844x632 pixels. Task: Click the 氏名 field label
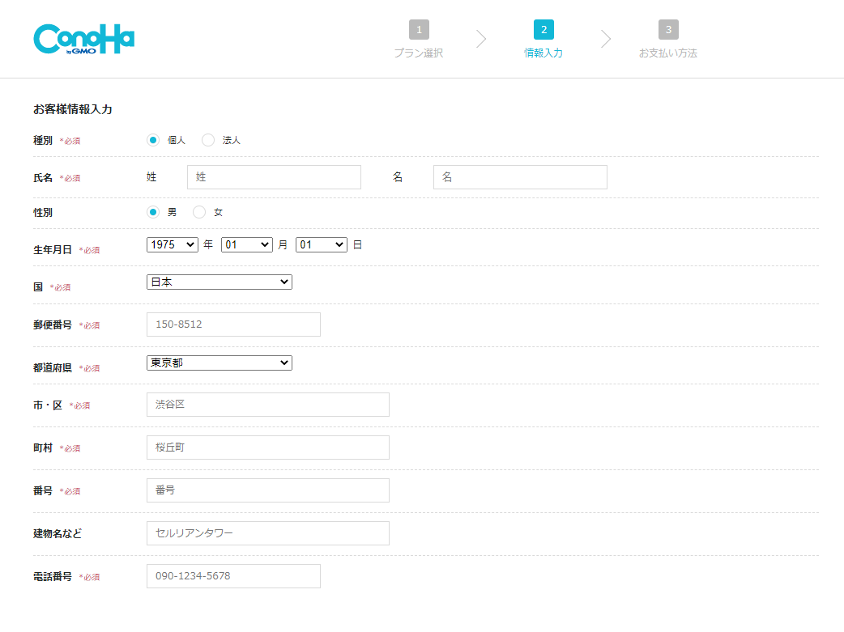43,177
